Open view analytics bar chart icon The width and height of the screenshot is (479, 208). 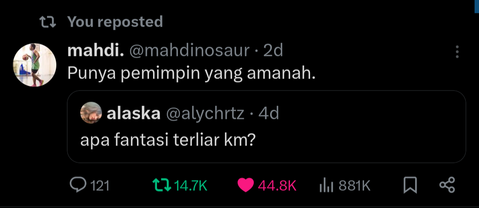(326, 185)
